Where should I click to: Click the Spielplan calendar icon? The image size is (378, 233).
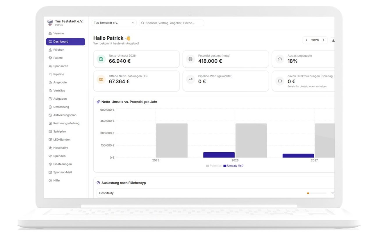50,131
